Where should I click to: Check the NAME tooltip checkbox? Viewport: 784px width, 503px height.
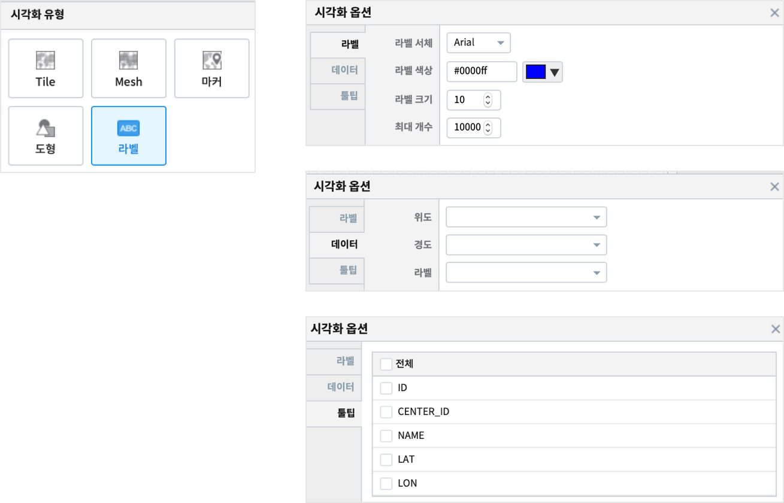click(x=386, y=436)
